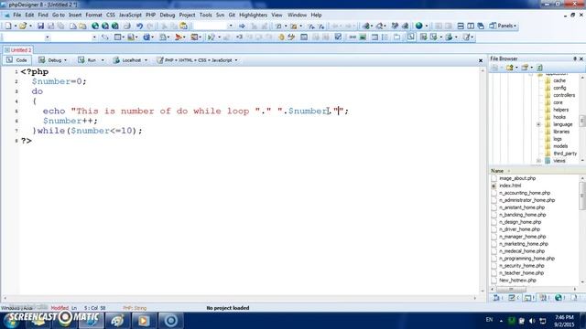Open the File menu
586x329 pixels.
17,15
